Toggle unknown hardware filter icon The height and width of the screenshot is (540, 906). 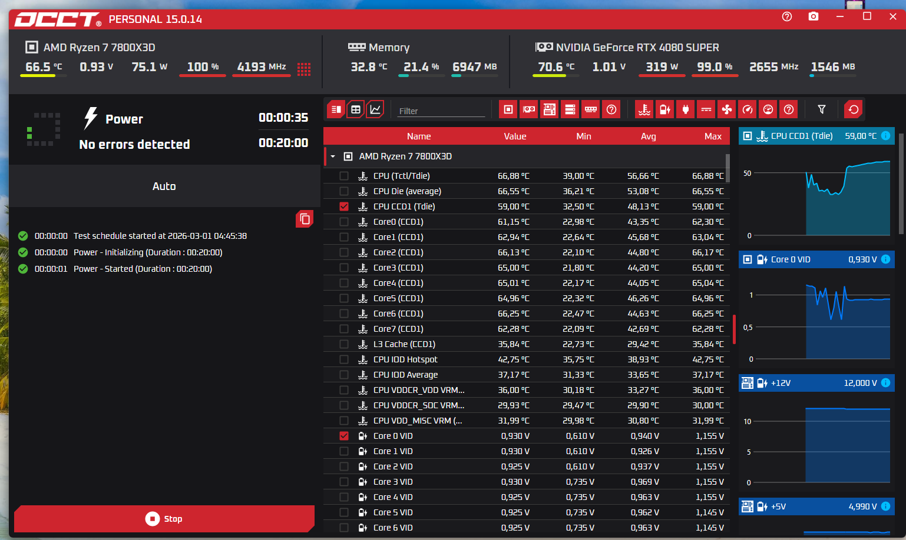point(611,109)
